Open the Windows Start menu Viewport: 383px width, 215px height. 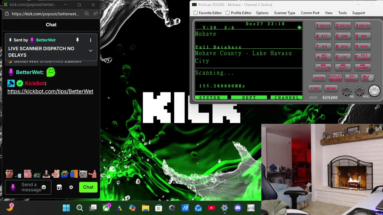pos(66,208)
